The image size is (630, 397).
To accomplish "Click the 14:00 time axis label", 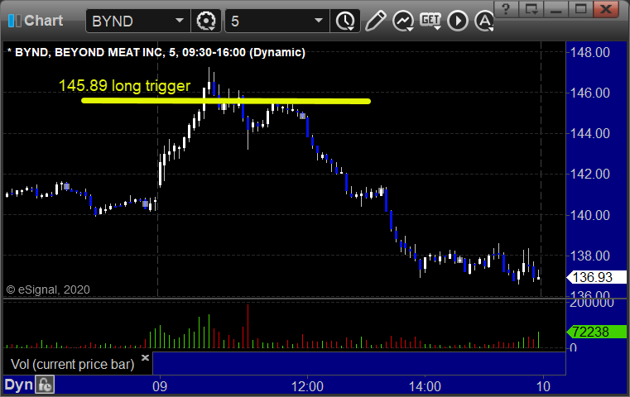I will [x=425, y=386].
